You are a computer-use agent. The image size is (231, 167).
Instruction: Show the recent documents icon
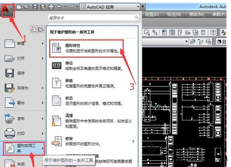coord(34,29)
